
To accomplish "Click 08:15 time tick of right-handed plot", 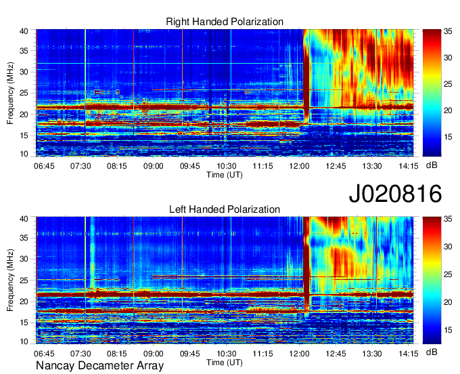I will point(117,166).
